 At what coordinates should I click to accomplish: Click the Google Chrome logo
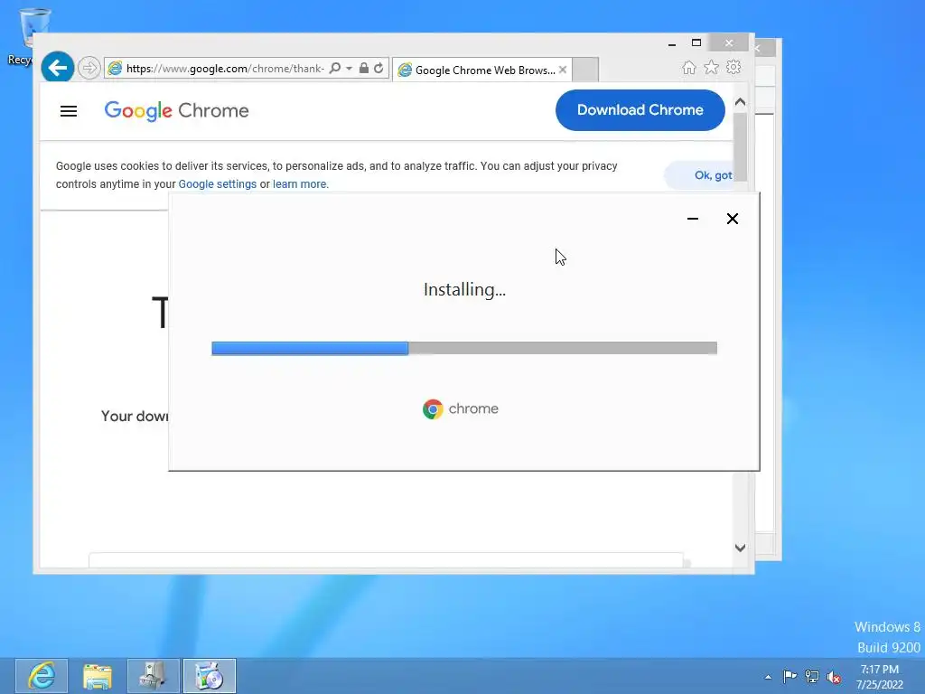click(x=176, y=110)
